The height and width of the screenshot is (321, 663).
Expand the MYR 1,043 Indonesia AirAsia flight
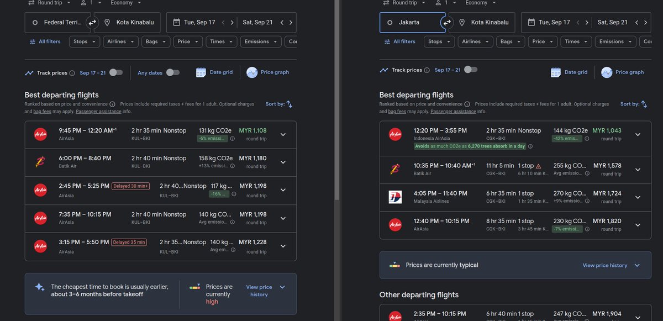coord(638,134)
